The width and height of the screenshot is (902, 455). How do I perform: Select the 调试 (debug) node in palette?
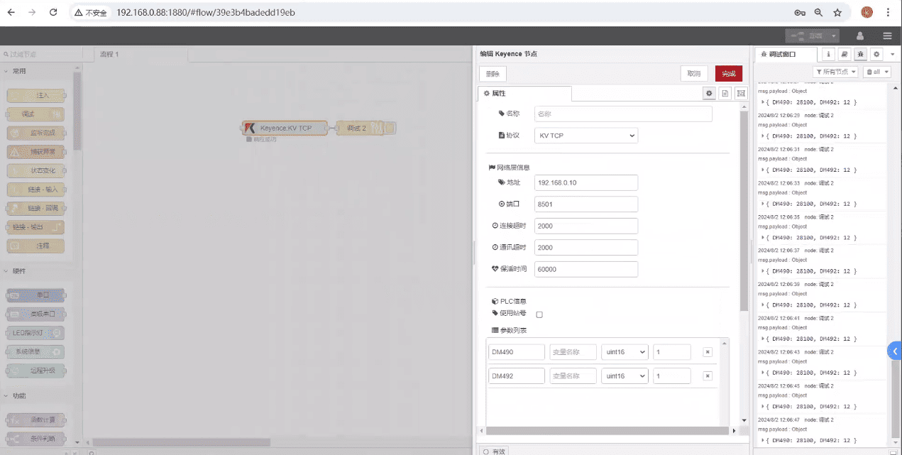(x=35, y=114)
